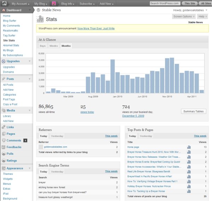The image size is (212, 201).
Task: Click the Upgrades section icon
Action: 4,61
